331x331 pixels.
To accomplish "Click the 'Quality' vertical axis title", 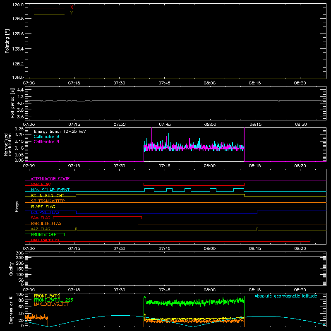I will coord(11,269).
